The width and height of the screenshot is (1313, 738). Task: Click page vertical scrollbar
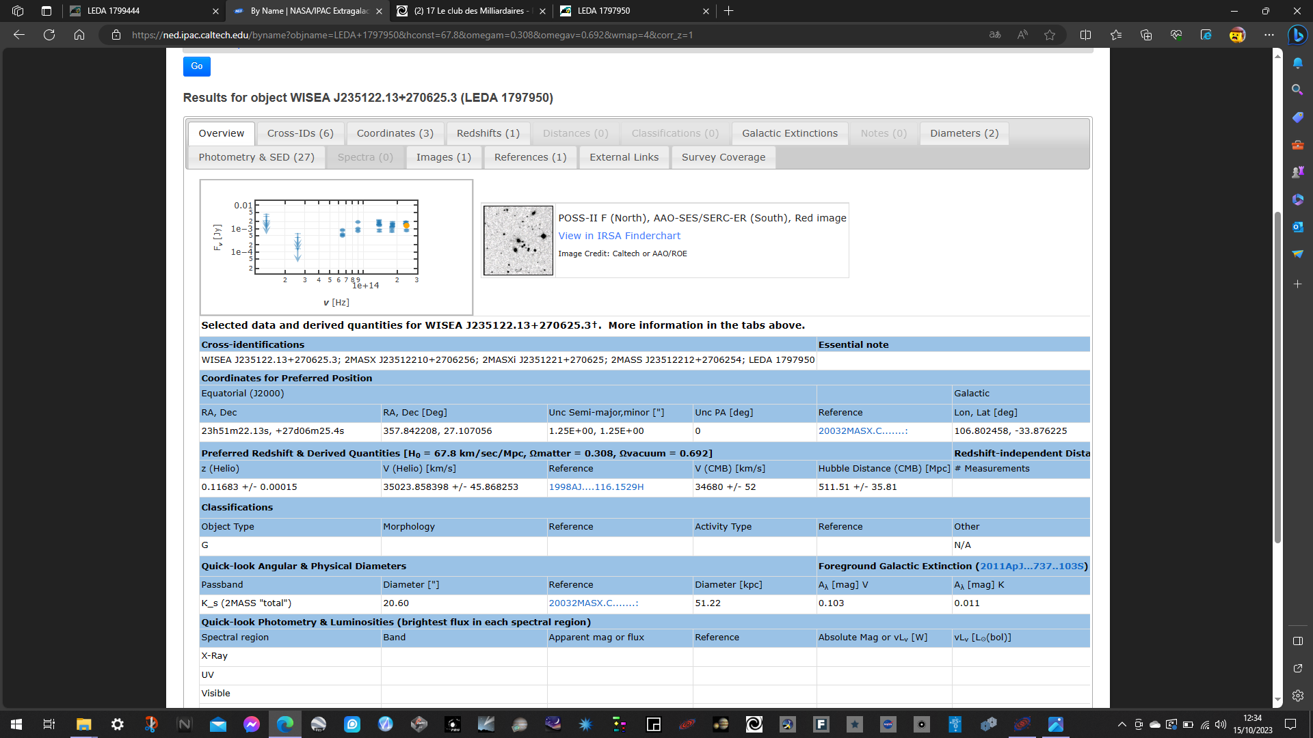coord(1277,377)
